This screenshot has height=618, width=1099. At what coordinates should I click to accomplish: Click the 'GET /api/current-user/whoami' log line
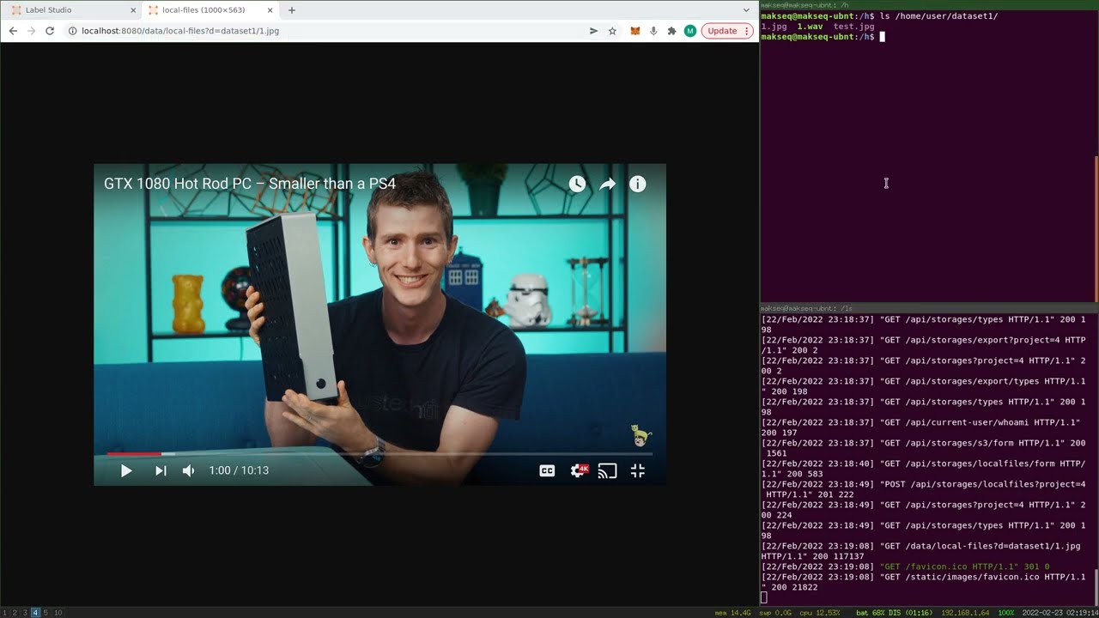point(923,427)
